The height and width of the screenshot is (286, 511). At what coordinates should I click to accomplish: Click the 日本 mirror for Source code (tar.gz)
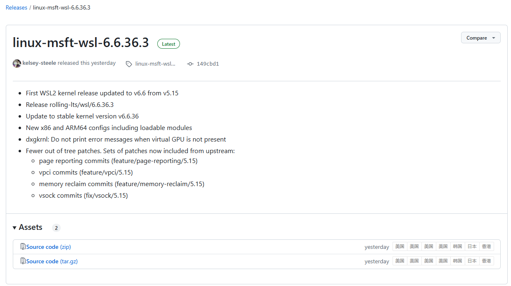(472, 261)
